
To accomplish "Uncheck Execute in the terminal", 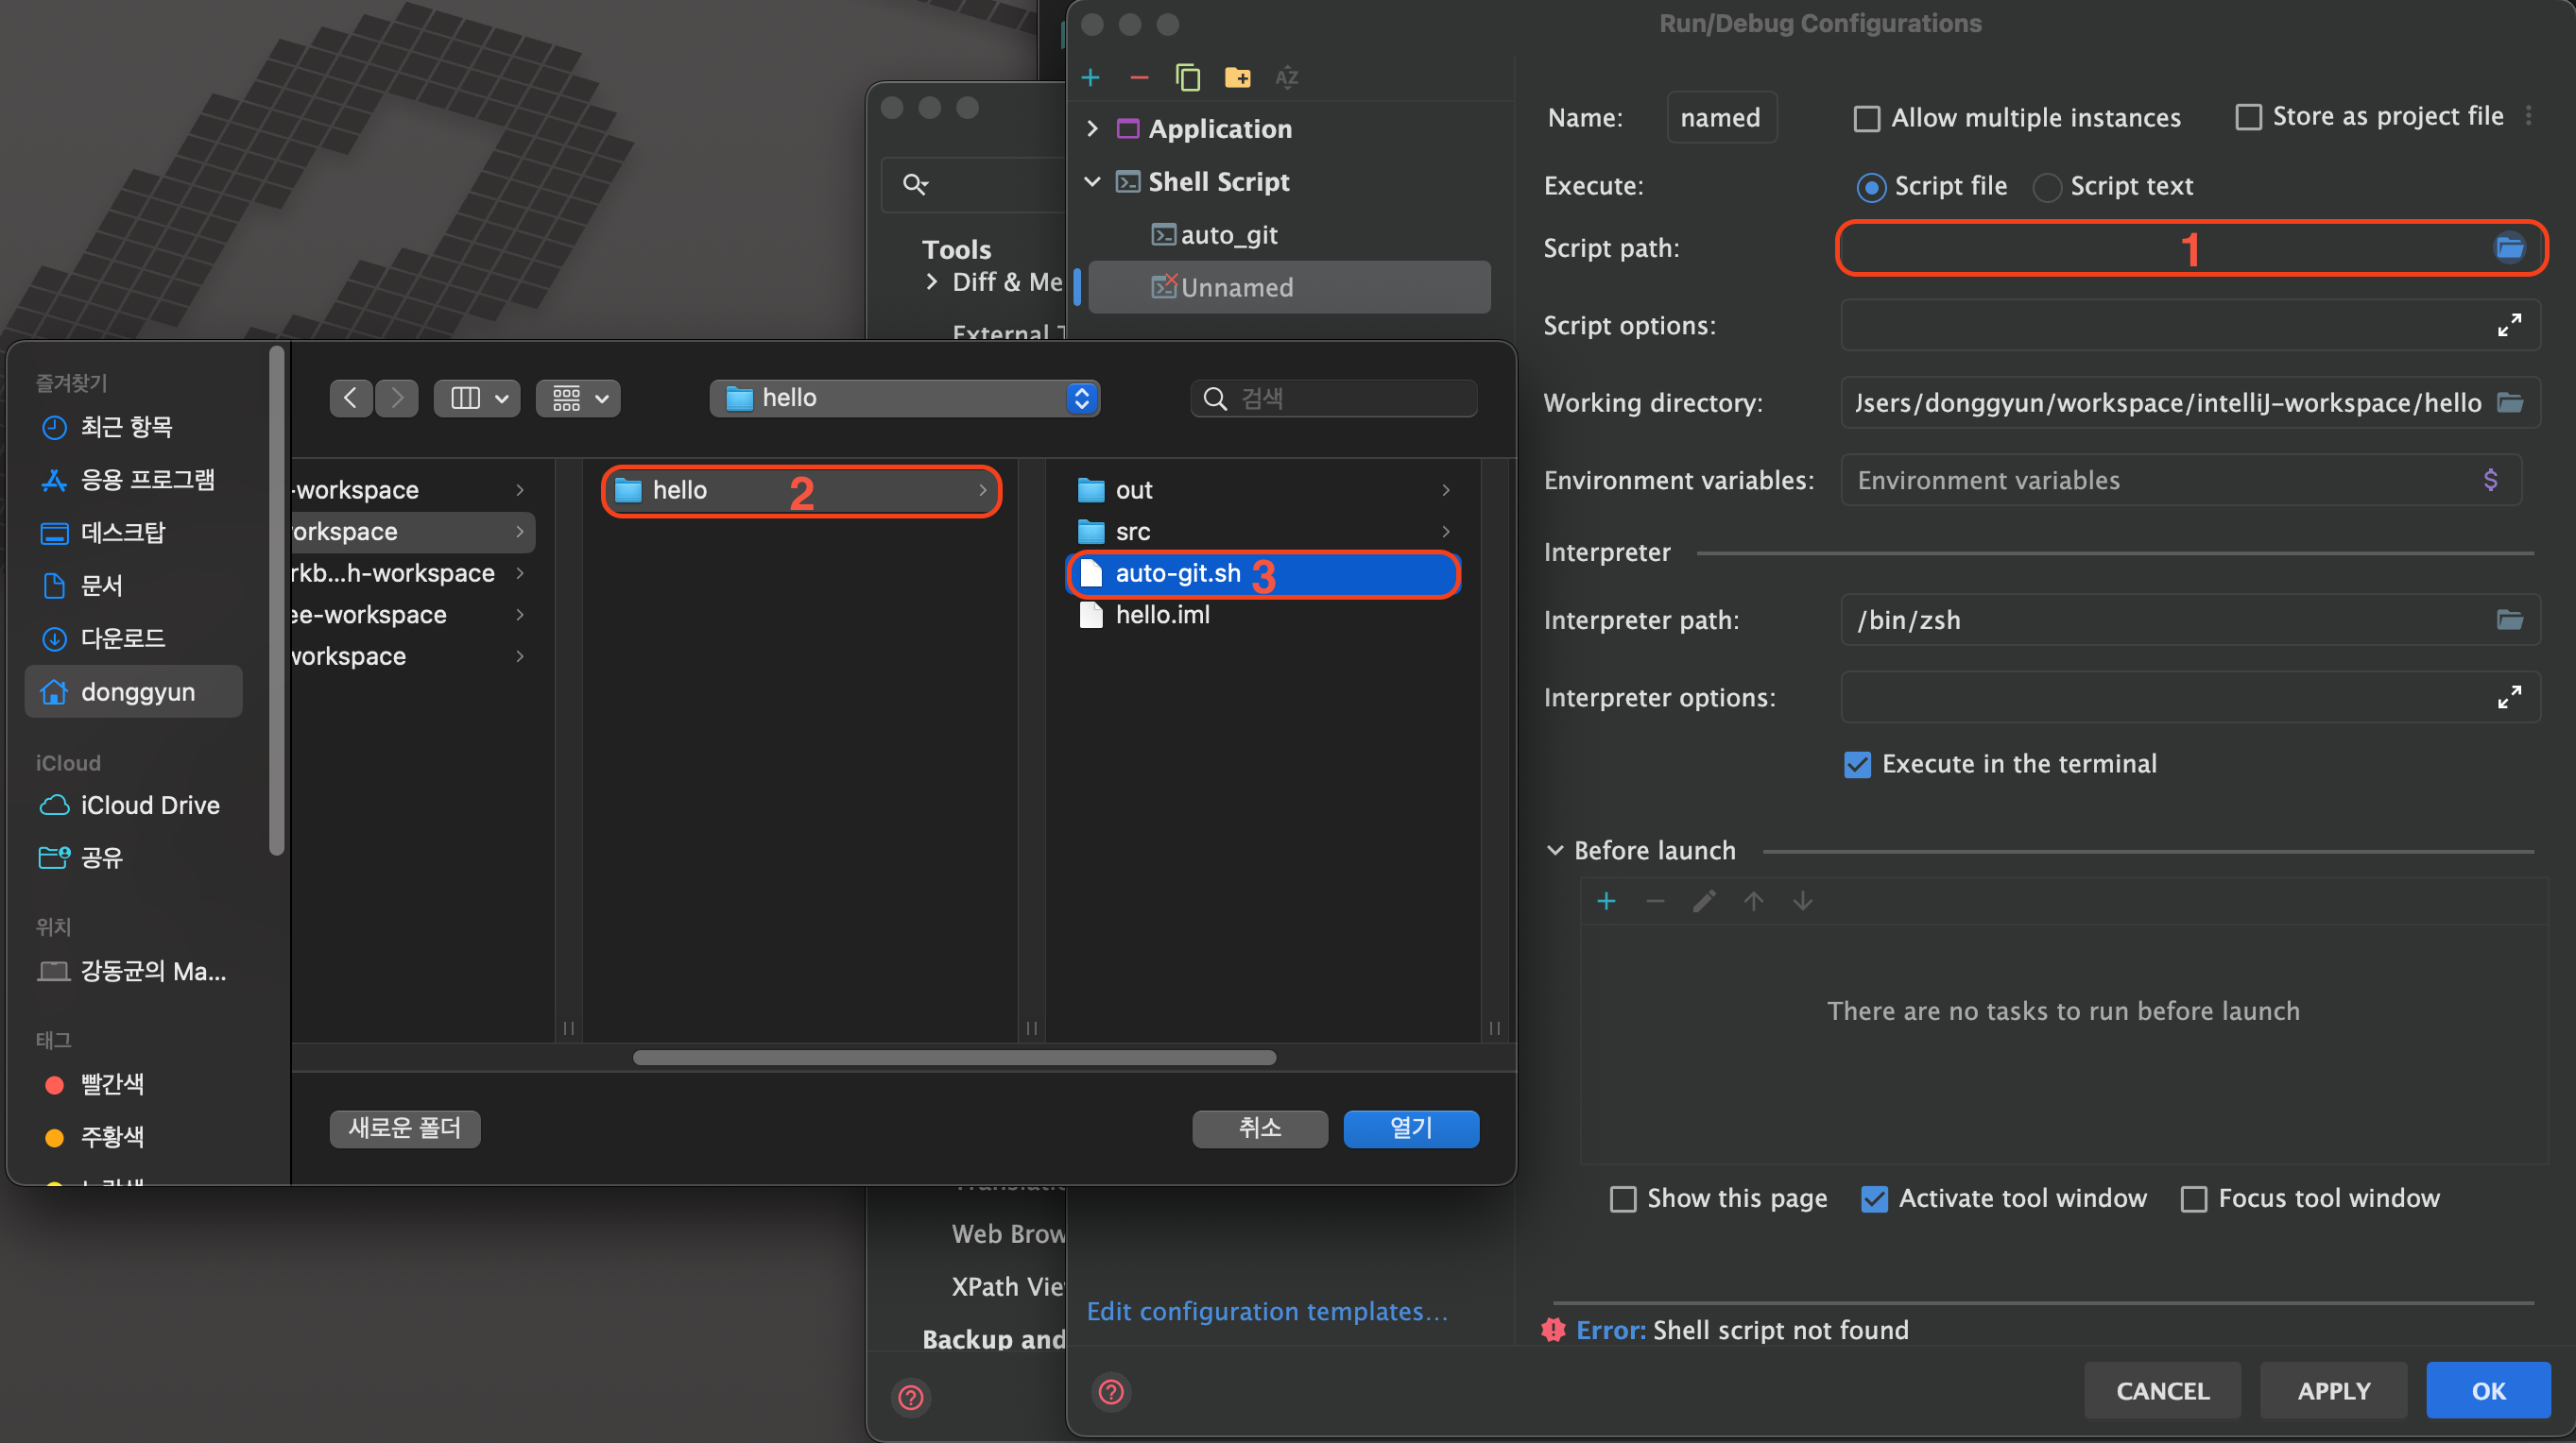I will click(1857, 765).
